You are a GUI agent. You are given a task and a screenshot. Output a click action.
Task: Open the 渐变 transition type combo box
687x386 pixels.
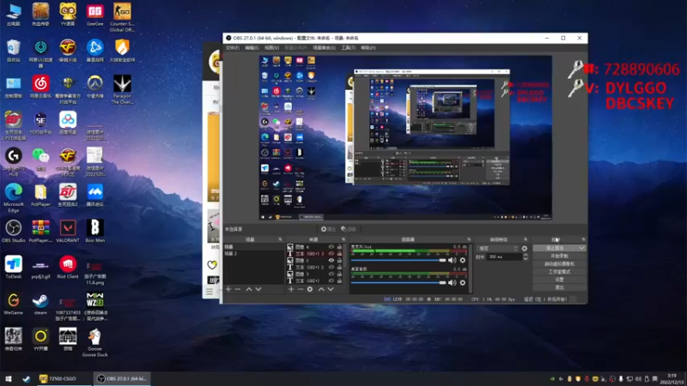(498, 248)
